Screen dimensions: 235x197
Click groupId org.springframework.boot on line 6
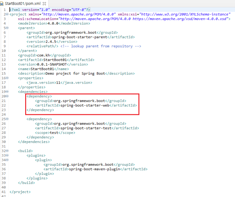71,33
